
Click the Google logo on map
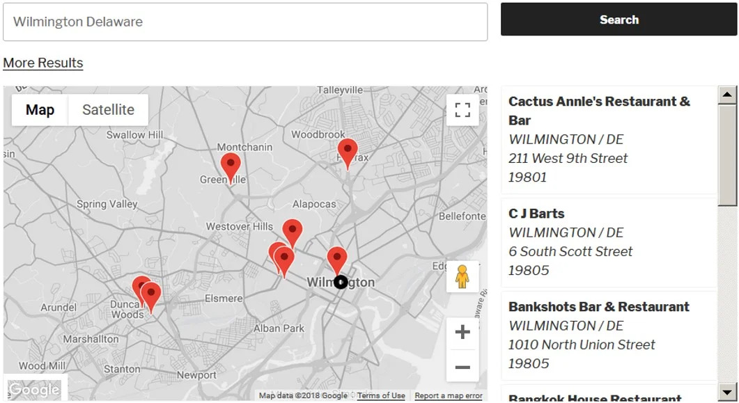click(34, 389)
